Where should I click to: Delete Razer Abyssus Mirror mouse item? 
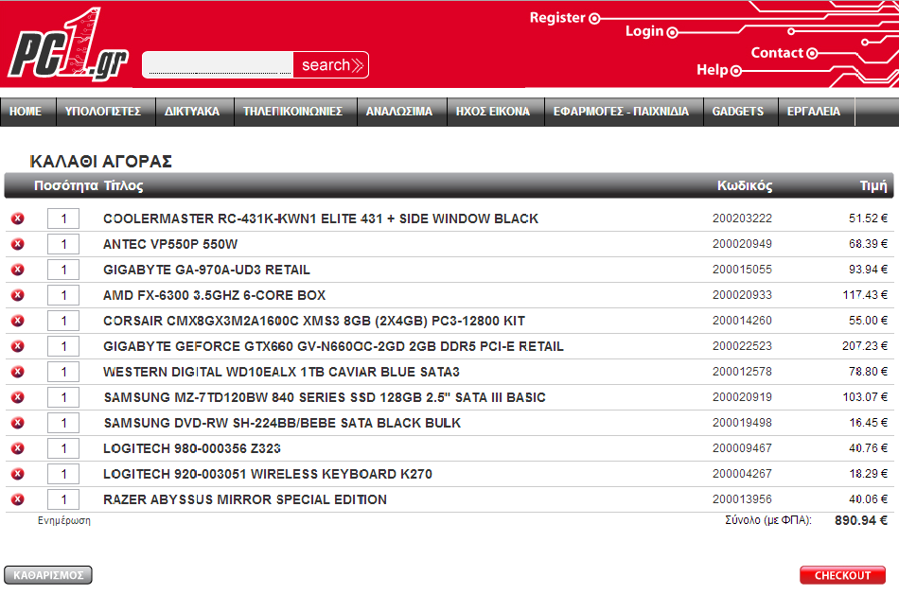[18, 499]
